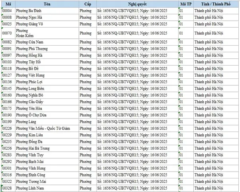Viewport: 240px width, 192px height.
Task: Click cell with code 00082
Action: pyautogui.click(x=8, y=42)
